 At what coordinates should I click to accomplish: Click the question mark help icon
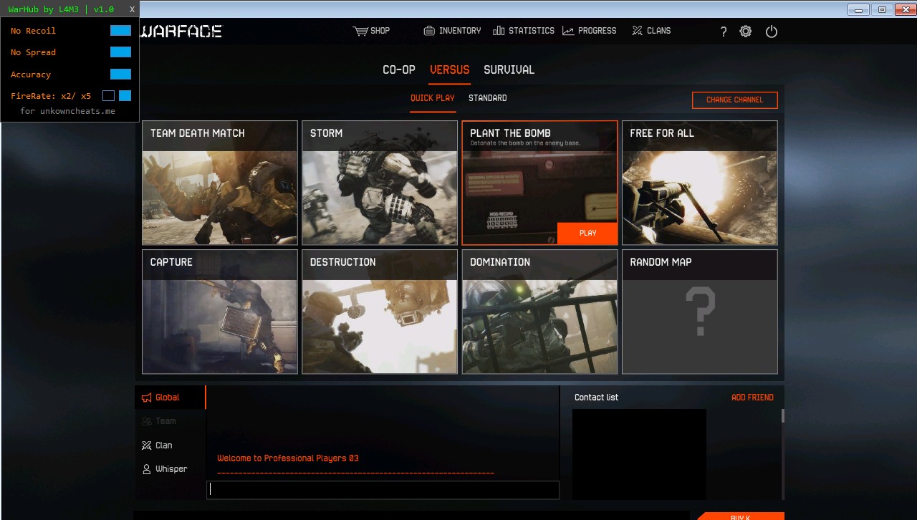coord(724,32)
